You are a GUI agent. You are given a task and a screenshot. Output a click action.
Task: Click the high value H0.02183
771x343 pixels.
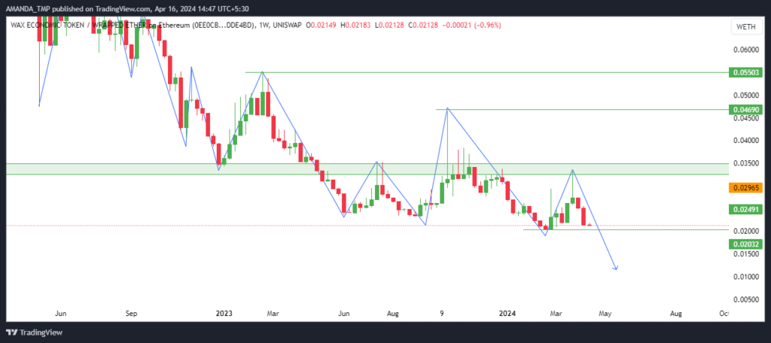(356, 25)
